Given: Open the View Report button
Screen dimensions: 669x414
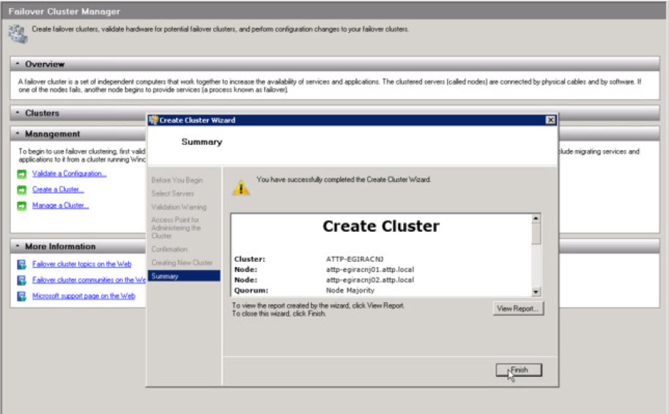Looking at the screenshot, I should pyautogui.click(x=518, y=309).
